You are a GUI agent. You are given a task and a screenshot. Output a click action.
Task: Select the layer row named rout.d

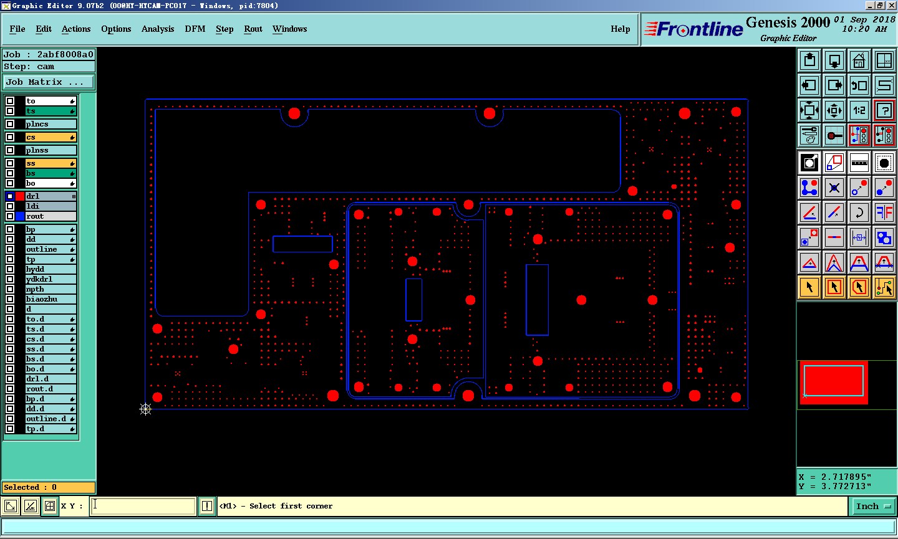click(x=51, y=389)
